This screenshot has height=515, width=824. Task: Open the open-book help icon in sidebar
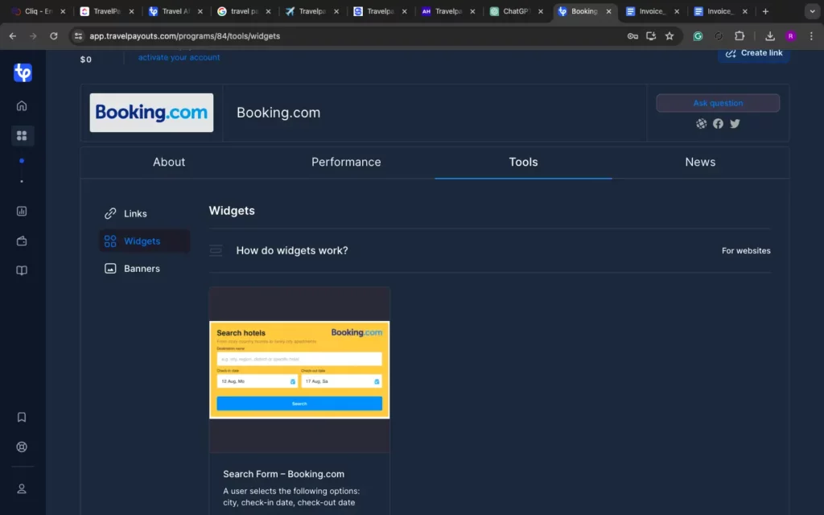(x=22, y=270)
